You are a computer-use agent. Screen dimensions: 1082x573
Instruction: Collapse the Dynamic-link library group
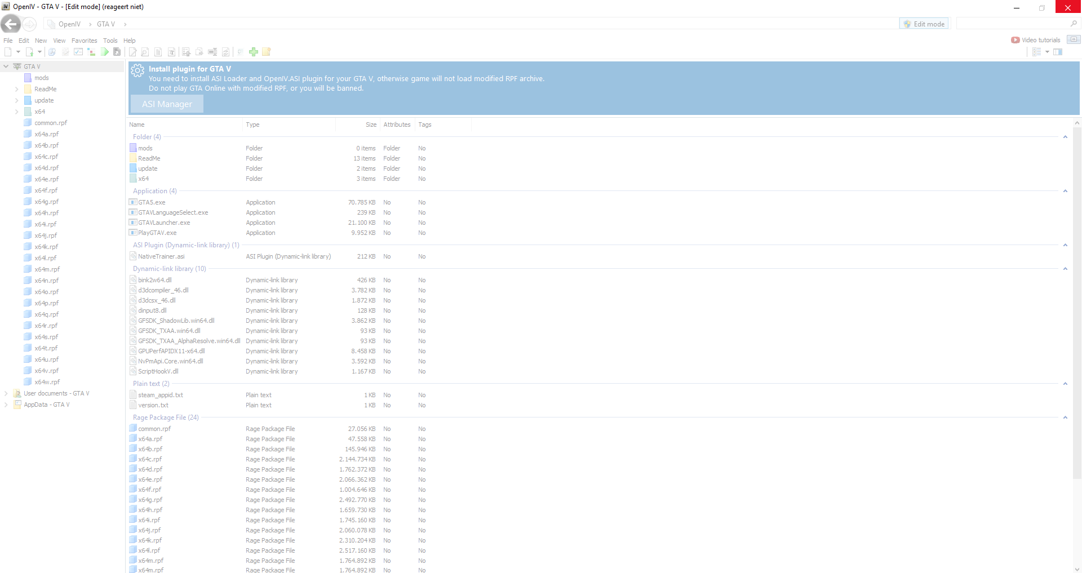(1065, 269)
